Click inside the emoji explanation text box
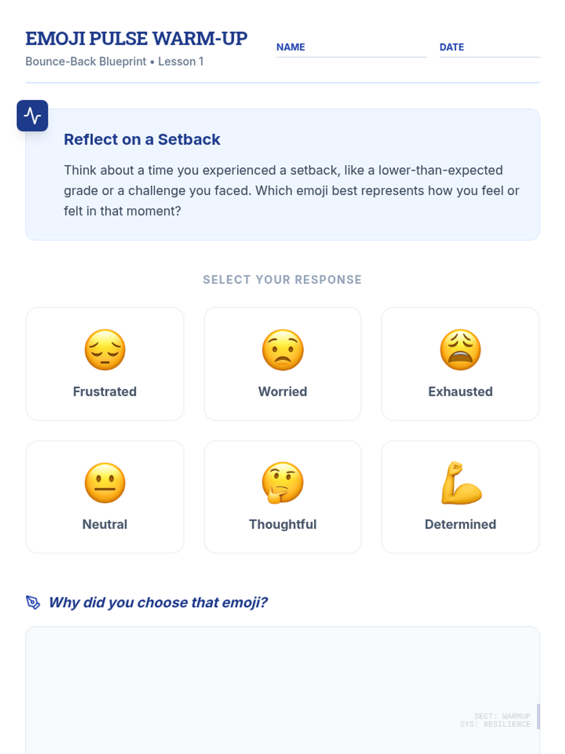The image size is (565, 754). tap(282, 683)
